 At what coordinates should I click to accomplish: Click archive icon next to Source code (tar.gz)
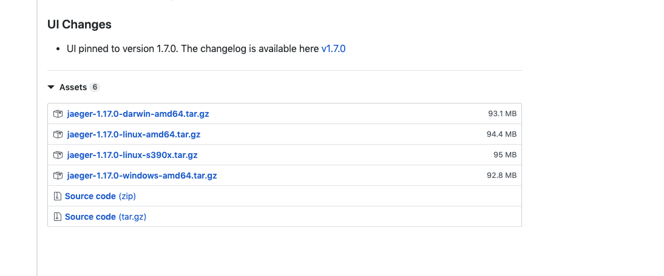58,217
